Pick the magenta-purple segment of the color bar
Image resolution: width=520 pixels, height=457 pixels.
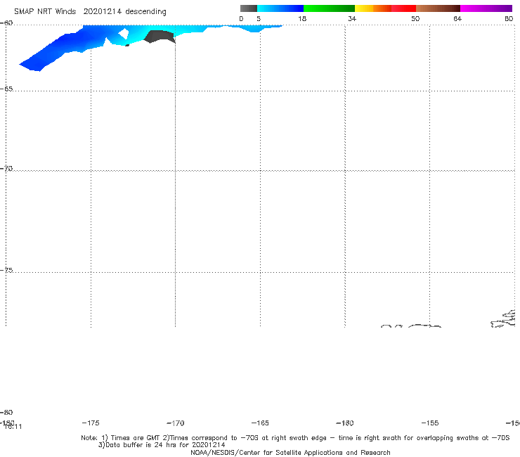[x=486, y=8]
